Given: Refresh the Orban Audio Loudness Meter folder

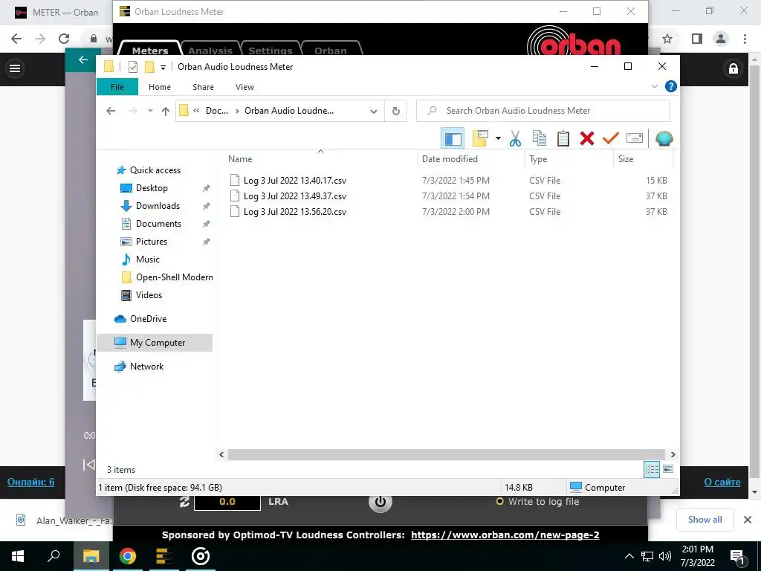Looking at the screenshot, I should 396,111.
